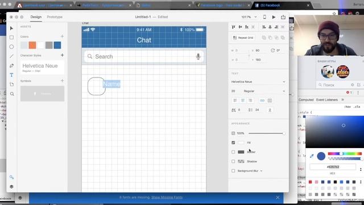364x205 pixels.
Task: Center-align the text
Action: [x=243, y=100]
